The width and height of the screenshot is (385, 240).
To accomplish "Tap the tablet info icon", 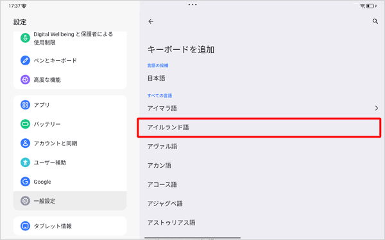I will (25, 226).
